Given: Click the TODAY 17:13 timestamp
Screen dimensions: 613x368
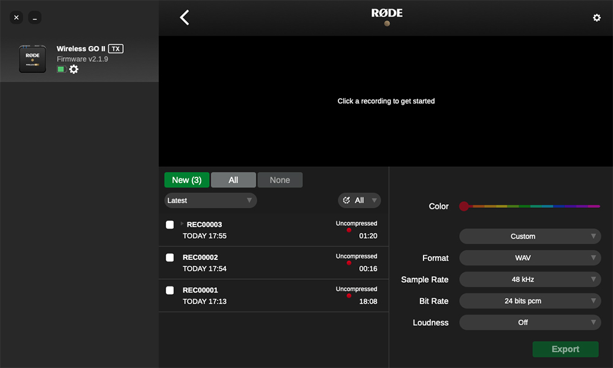Looking at the screenshot, I should click(205, 302).
